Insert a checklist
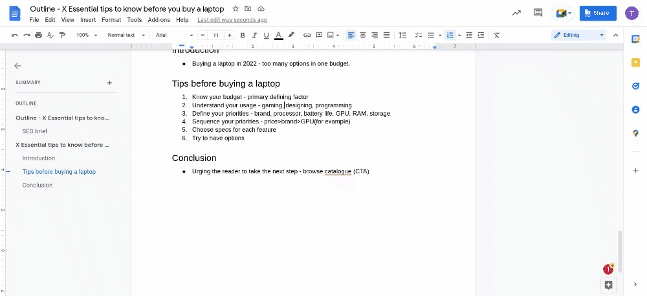This screenshot has width=647, height=296. point(419,36)
